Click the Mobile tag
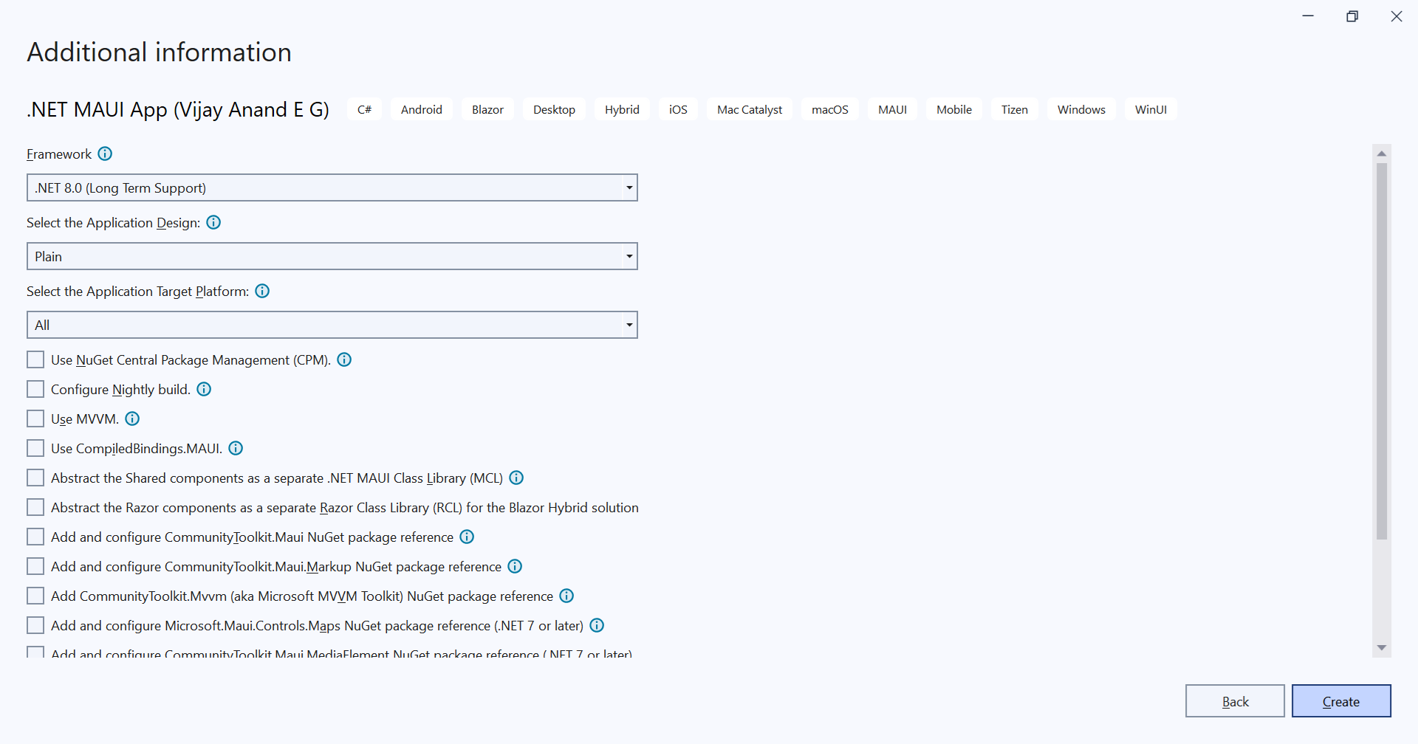 [x=954, y=109]
